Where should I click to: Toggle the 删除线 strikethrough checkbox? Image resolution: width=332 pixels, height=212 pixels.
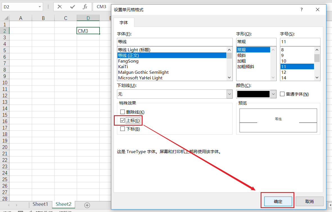point(122,112)
